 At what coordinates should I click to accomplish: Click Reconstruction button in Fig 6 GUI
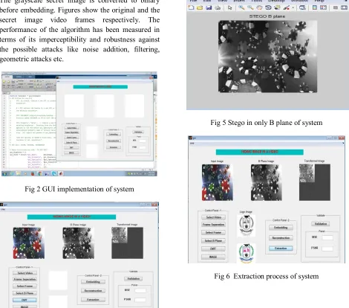[281, 238]
